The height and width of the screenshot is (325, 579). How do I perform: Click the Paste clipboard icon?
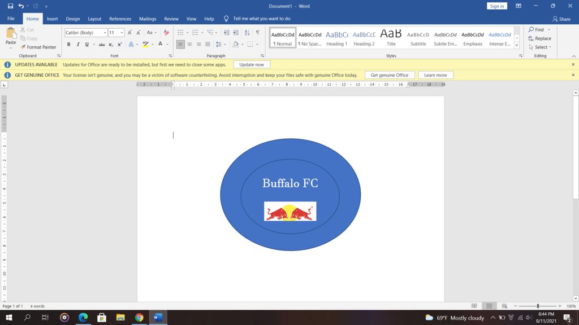tap(11, 33)
